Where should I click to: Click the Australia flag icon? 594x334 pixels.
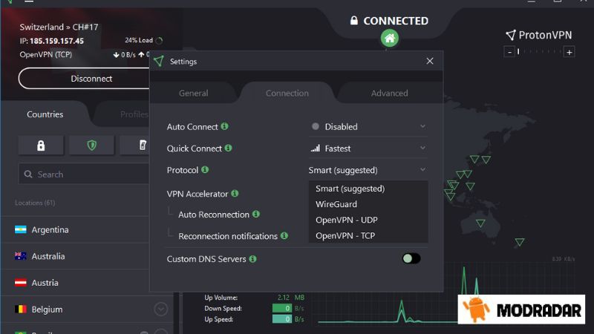pos(21,256)
